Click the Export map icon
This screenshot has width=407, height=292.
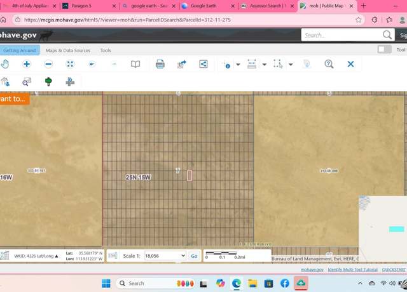182,64
